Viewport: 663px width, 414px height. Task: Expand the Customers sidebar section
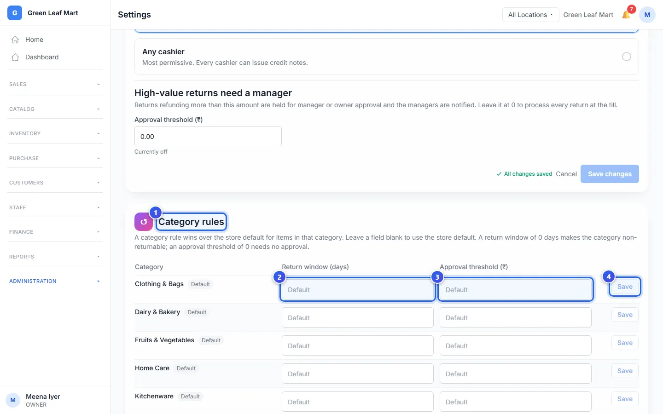click(55, 183)
